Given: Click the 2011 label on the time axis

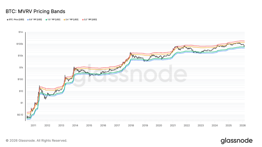Looking at the screenshot, I should click(33, 125).
